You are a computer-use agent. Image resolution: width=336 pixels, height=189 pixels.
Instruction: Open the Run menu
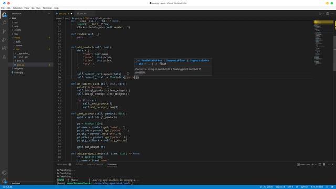coord(38,8)
